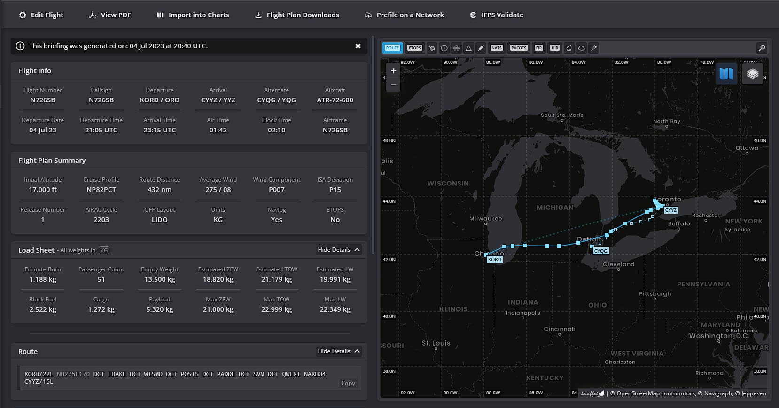Collapse Load Sheet with Hide Details
Viewport: 779px width, 408px height.
click(339, 250)
